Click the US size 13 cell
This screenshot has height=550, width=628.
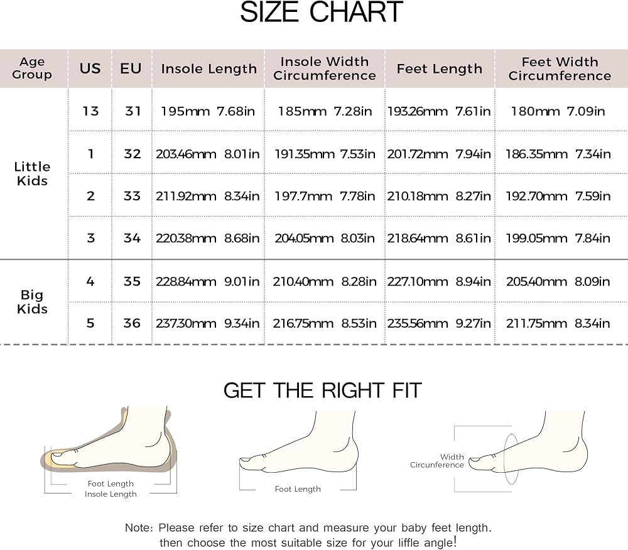click(x=90, y=111)
